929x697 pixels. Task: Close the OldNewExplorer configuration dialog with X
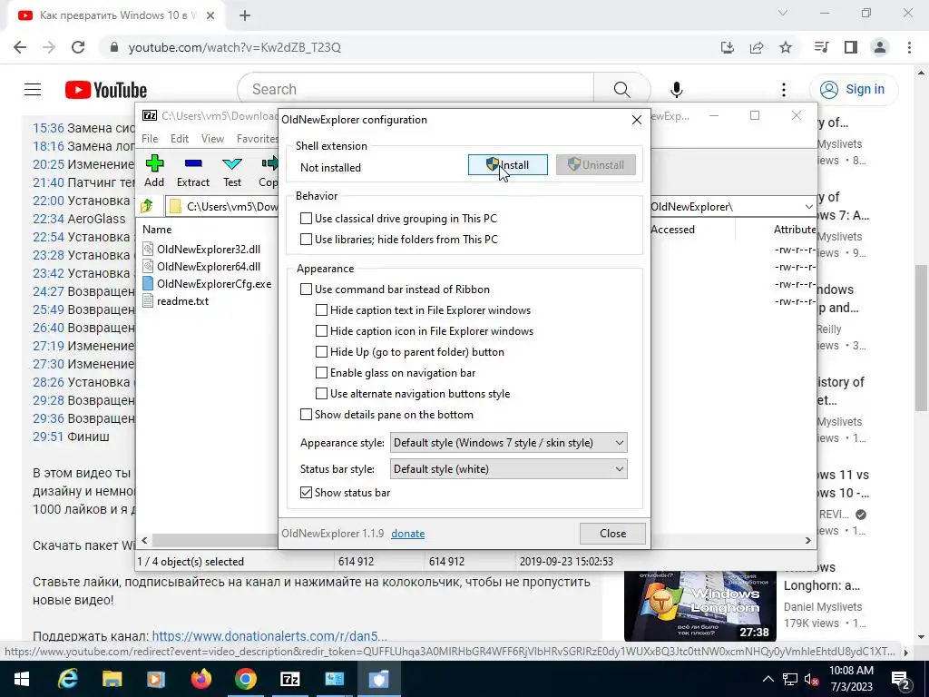(x=636, y=120)
